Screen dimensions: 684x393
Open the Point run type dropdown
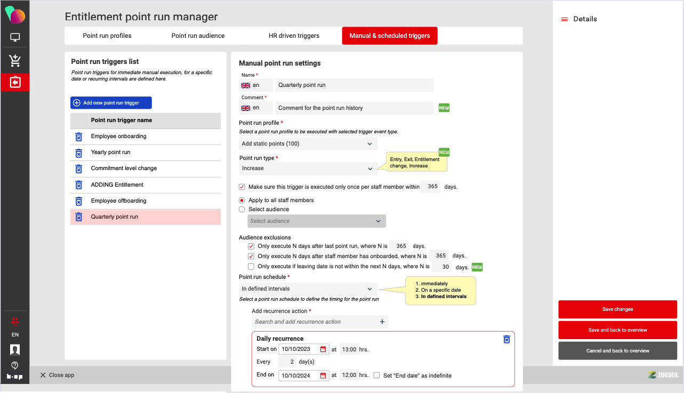pyautogui.click(x=308, y=169)
